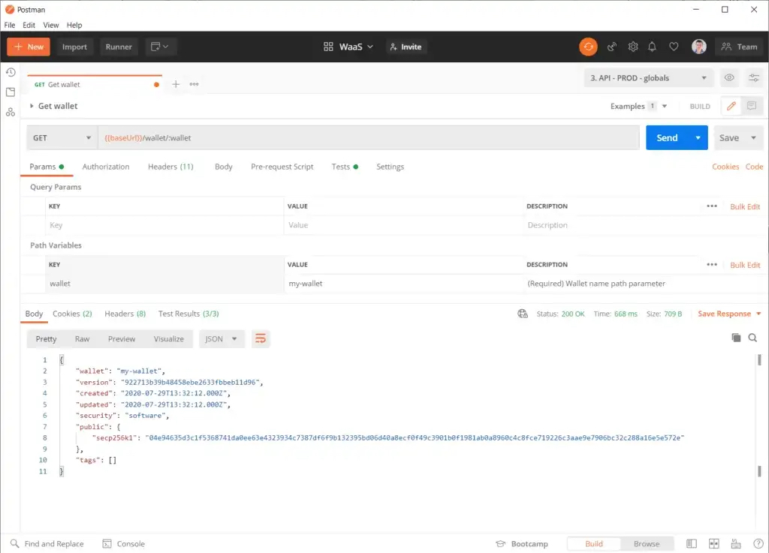Open the Send button dropdown arrow

click(x=698, y=137)
